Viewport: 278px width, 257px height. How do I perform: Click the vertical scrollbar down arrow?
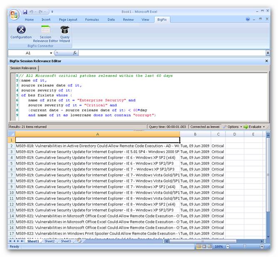(x=268, y=237)
